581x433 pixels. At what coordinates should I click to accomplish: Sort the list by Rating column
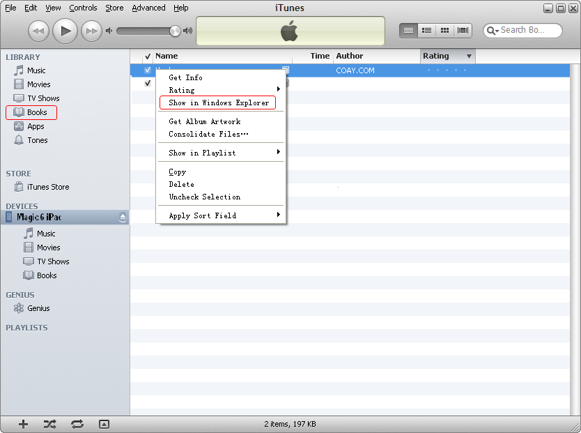[448, 56]
